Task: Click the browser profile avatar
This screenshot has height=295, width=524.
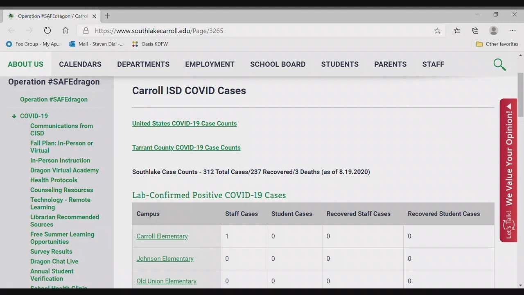Action: click(493, 30)
